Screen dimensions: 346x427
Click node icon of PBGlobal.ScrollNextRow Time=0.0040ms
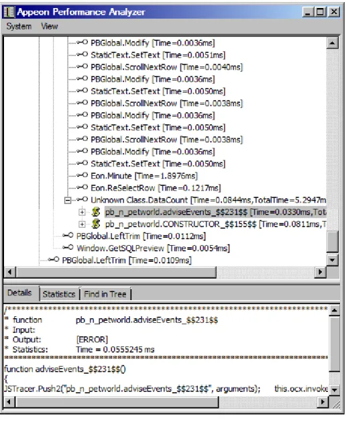(82, 66)
